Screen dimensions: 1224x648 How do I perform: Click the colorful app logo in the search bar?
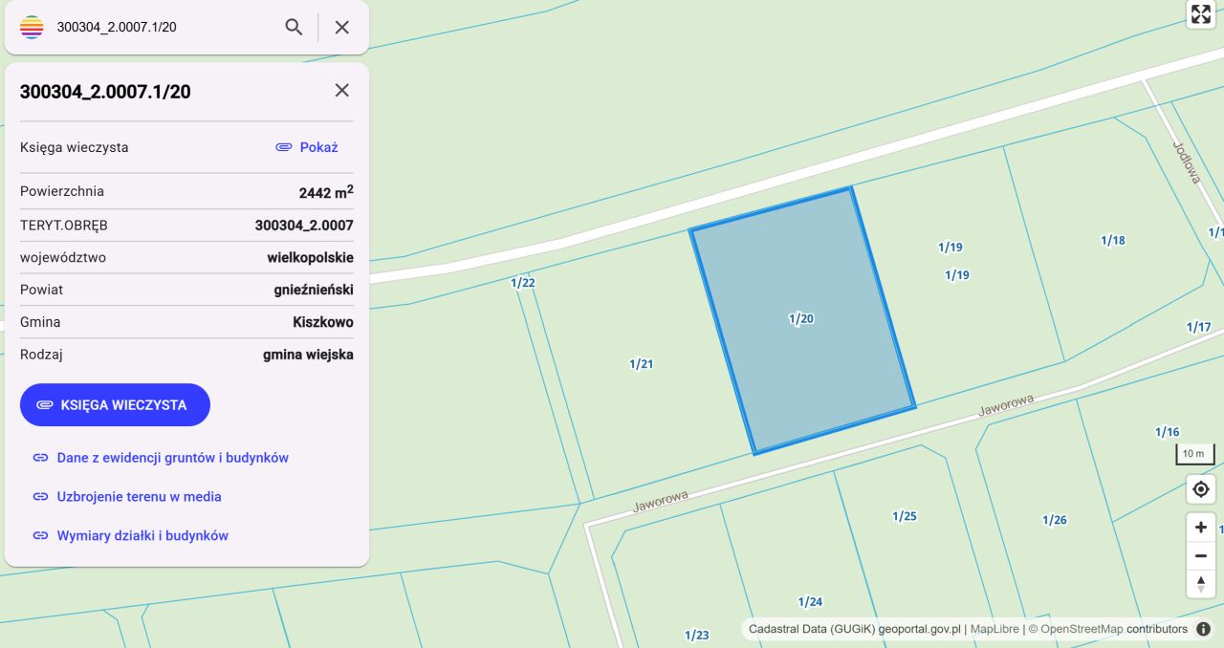[32, 27]
